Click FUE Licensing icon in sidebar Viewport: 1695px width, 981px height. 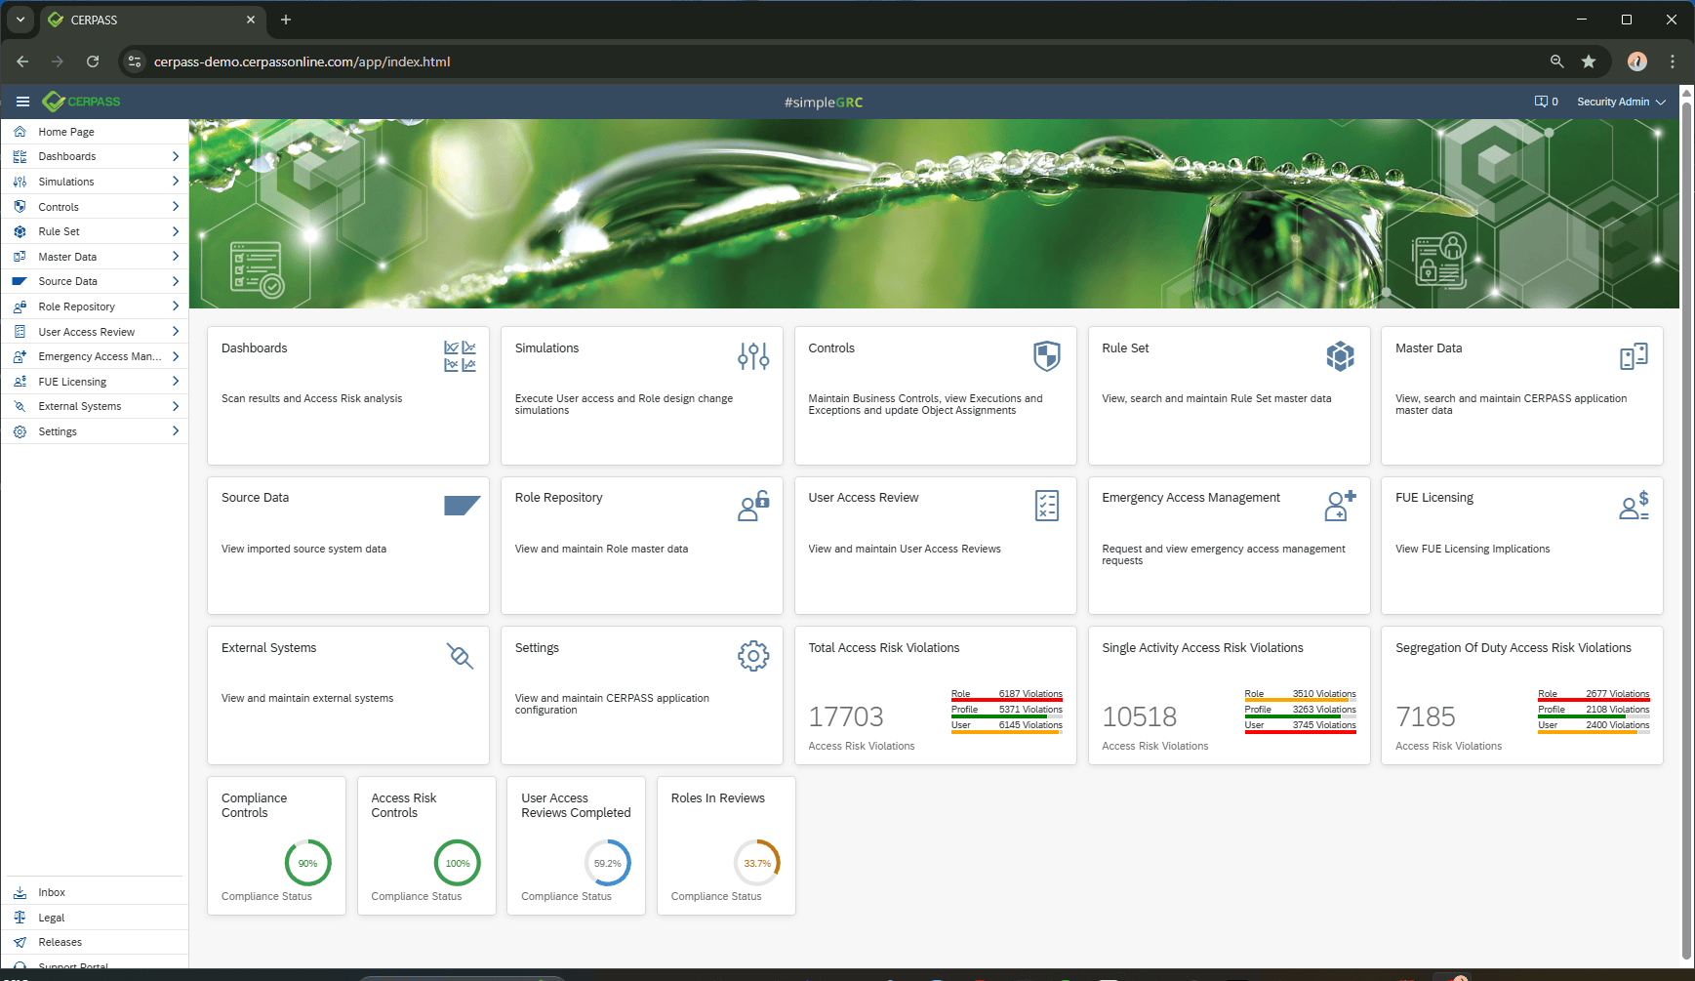click(x=20, y=382)
